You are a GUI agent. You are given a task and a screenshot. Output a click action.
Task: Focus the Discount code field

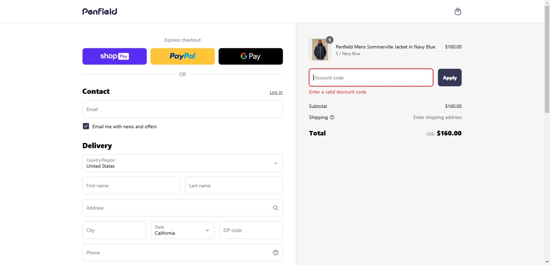[371, 78]
